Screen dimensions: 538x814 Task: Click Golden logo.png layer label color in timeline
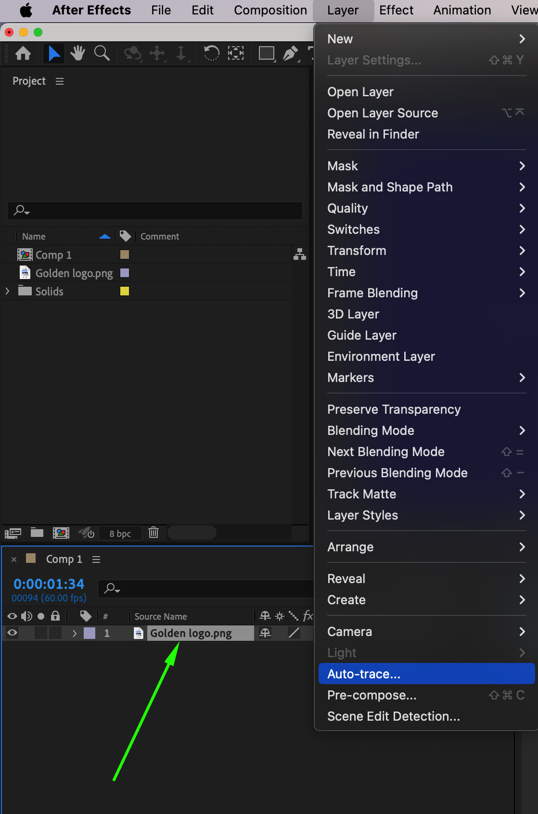[90, 633]
